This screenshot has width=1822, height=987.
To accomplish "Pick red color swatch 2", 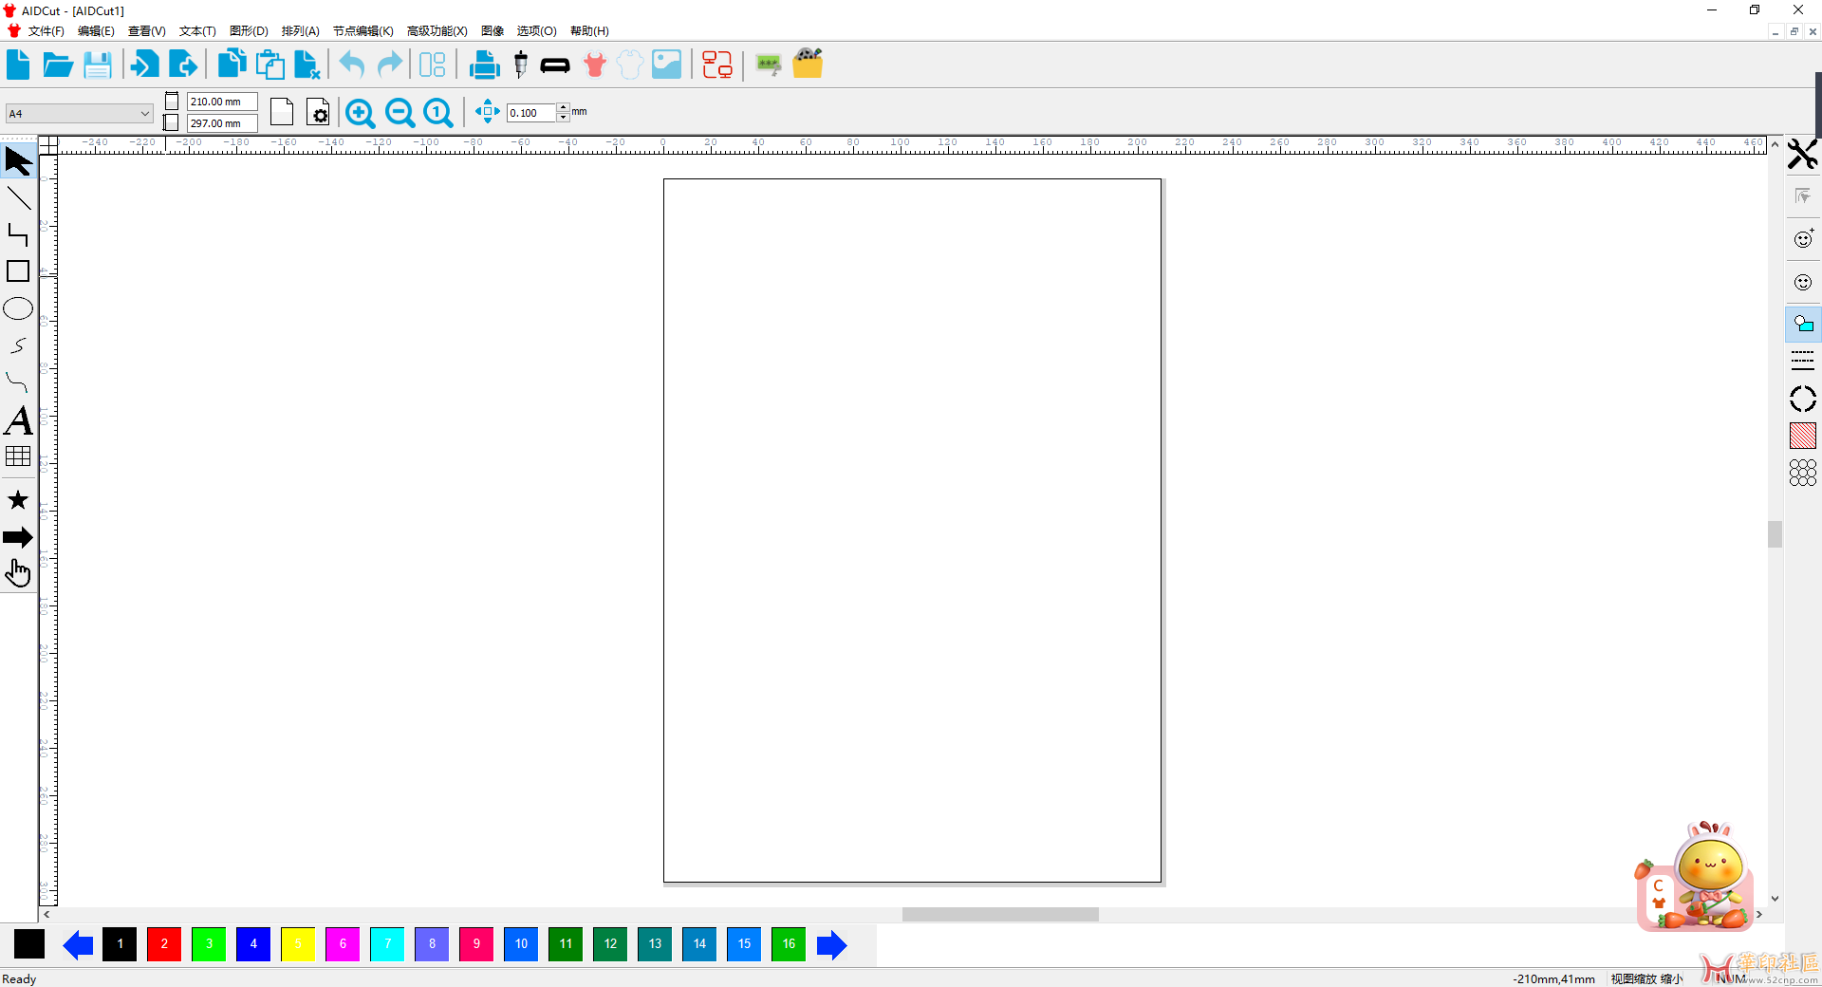I will pos(164,944).
